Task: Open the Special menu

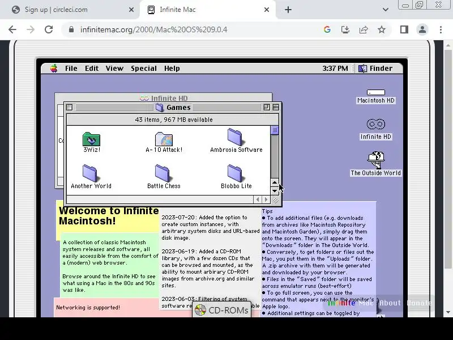Action: click(144, 69)
